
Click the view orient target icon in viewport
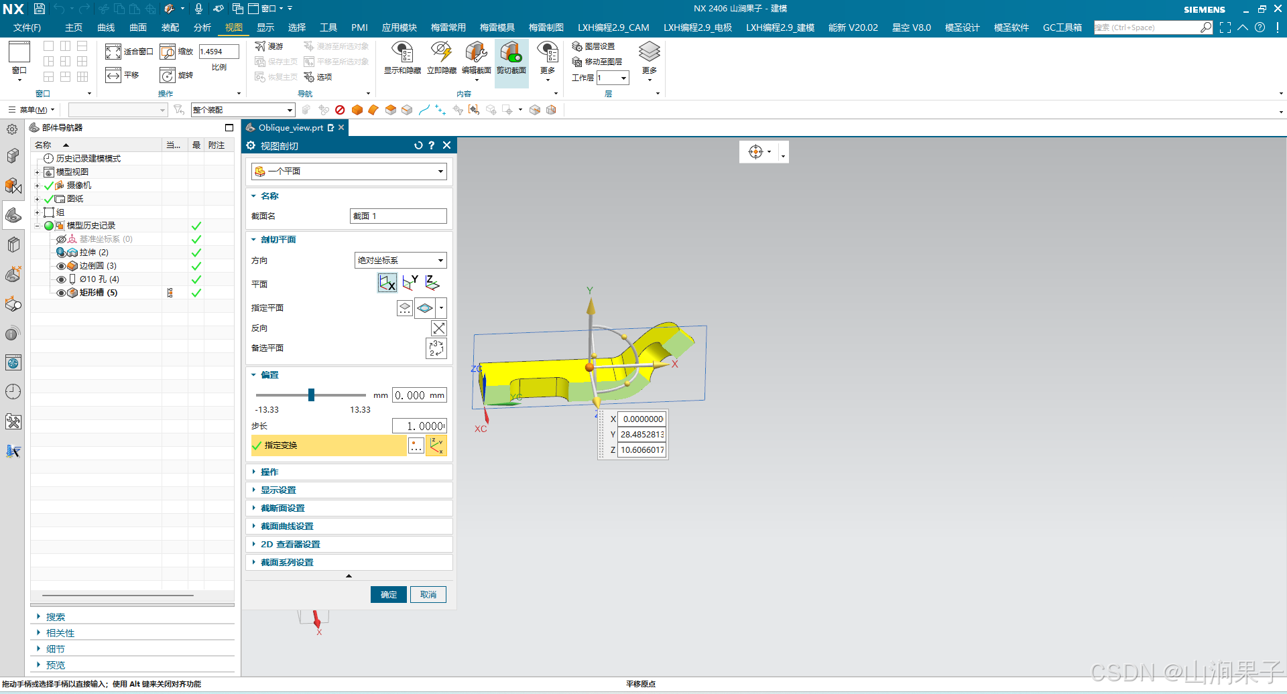coord(756,152)
